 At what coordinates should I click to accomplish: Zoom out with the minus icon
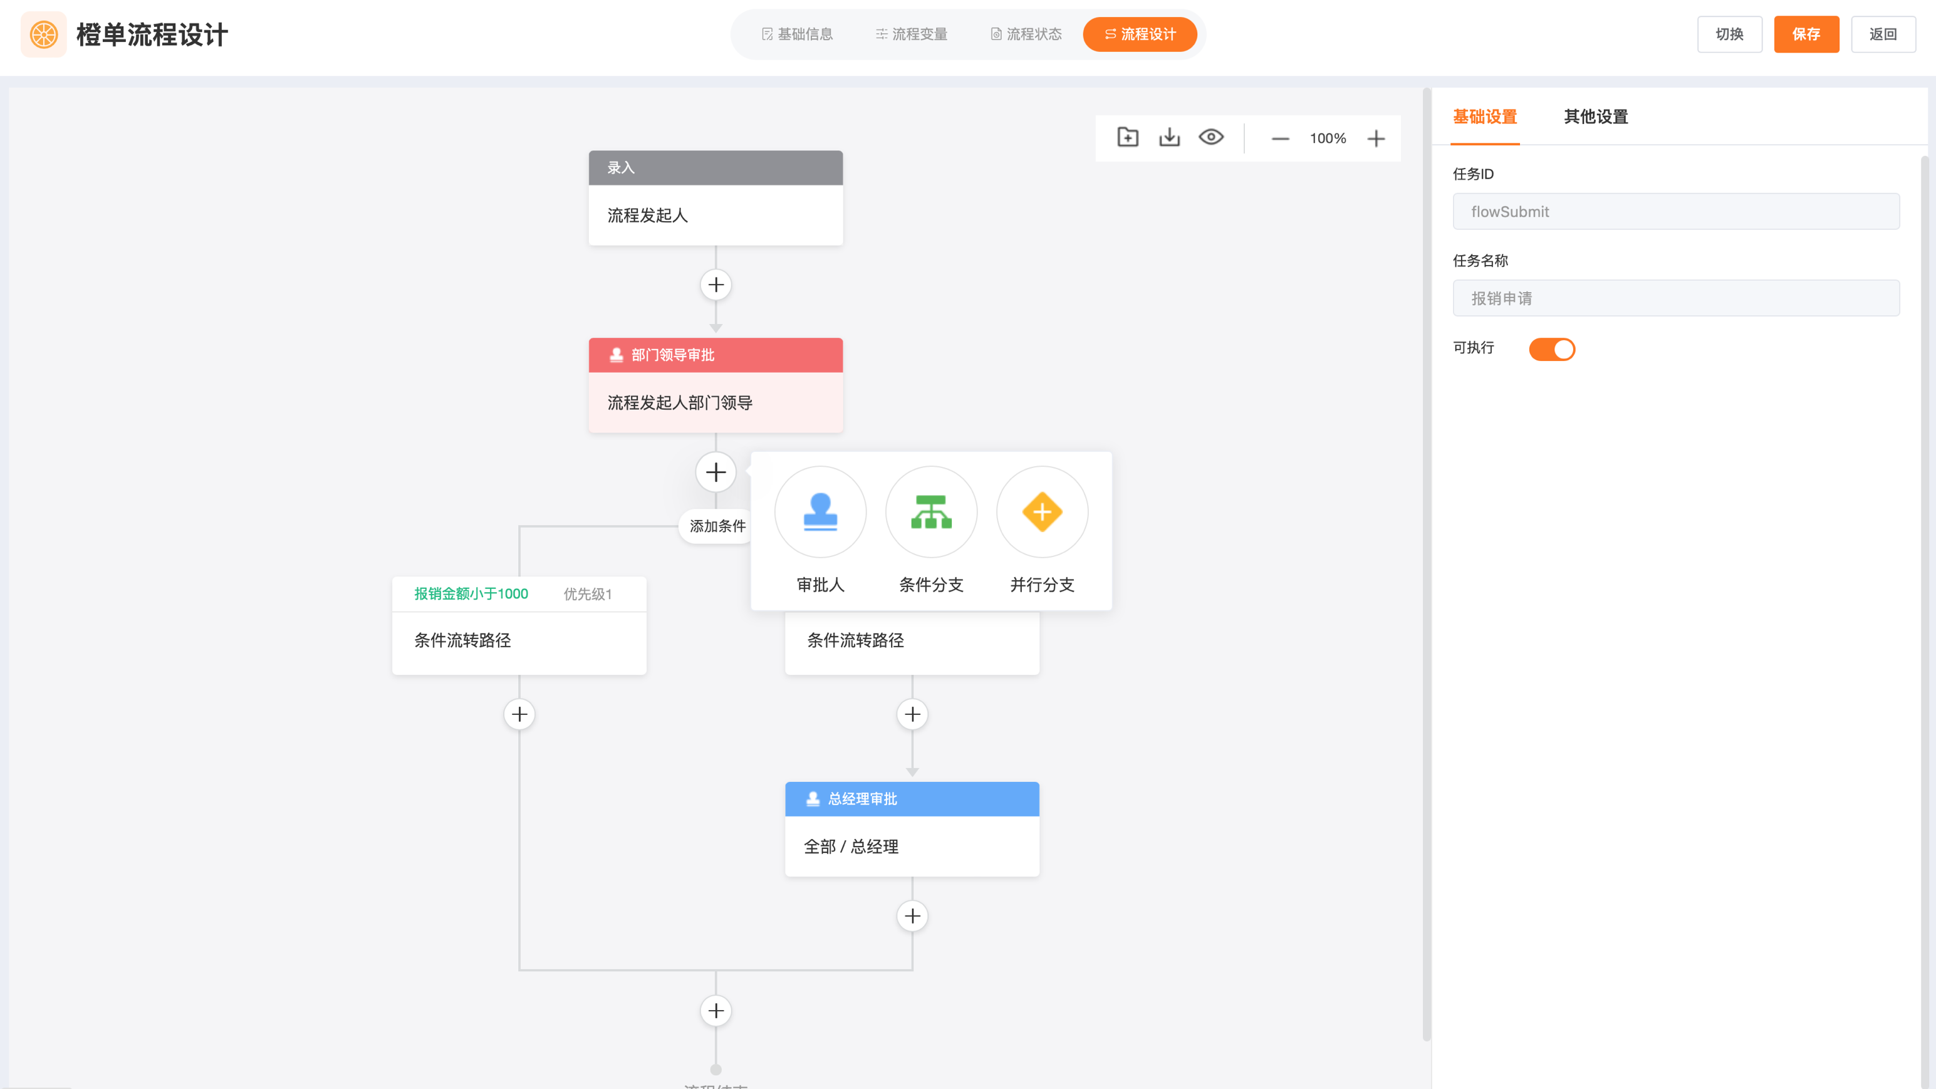pos(1280,138)
